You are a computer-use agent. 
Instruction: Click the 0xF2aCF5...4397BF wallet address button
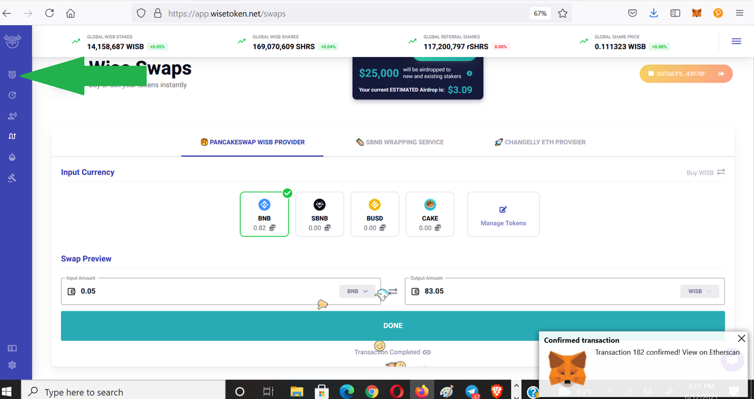[x=686, y=74]
